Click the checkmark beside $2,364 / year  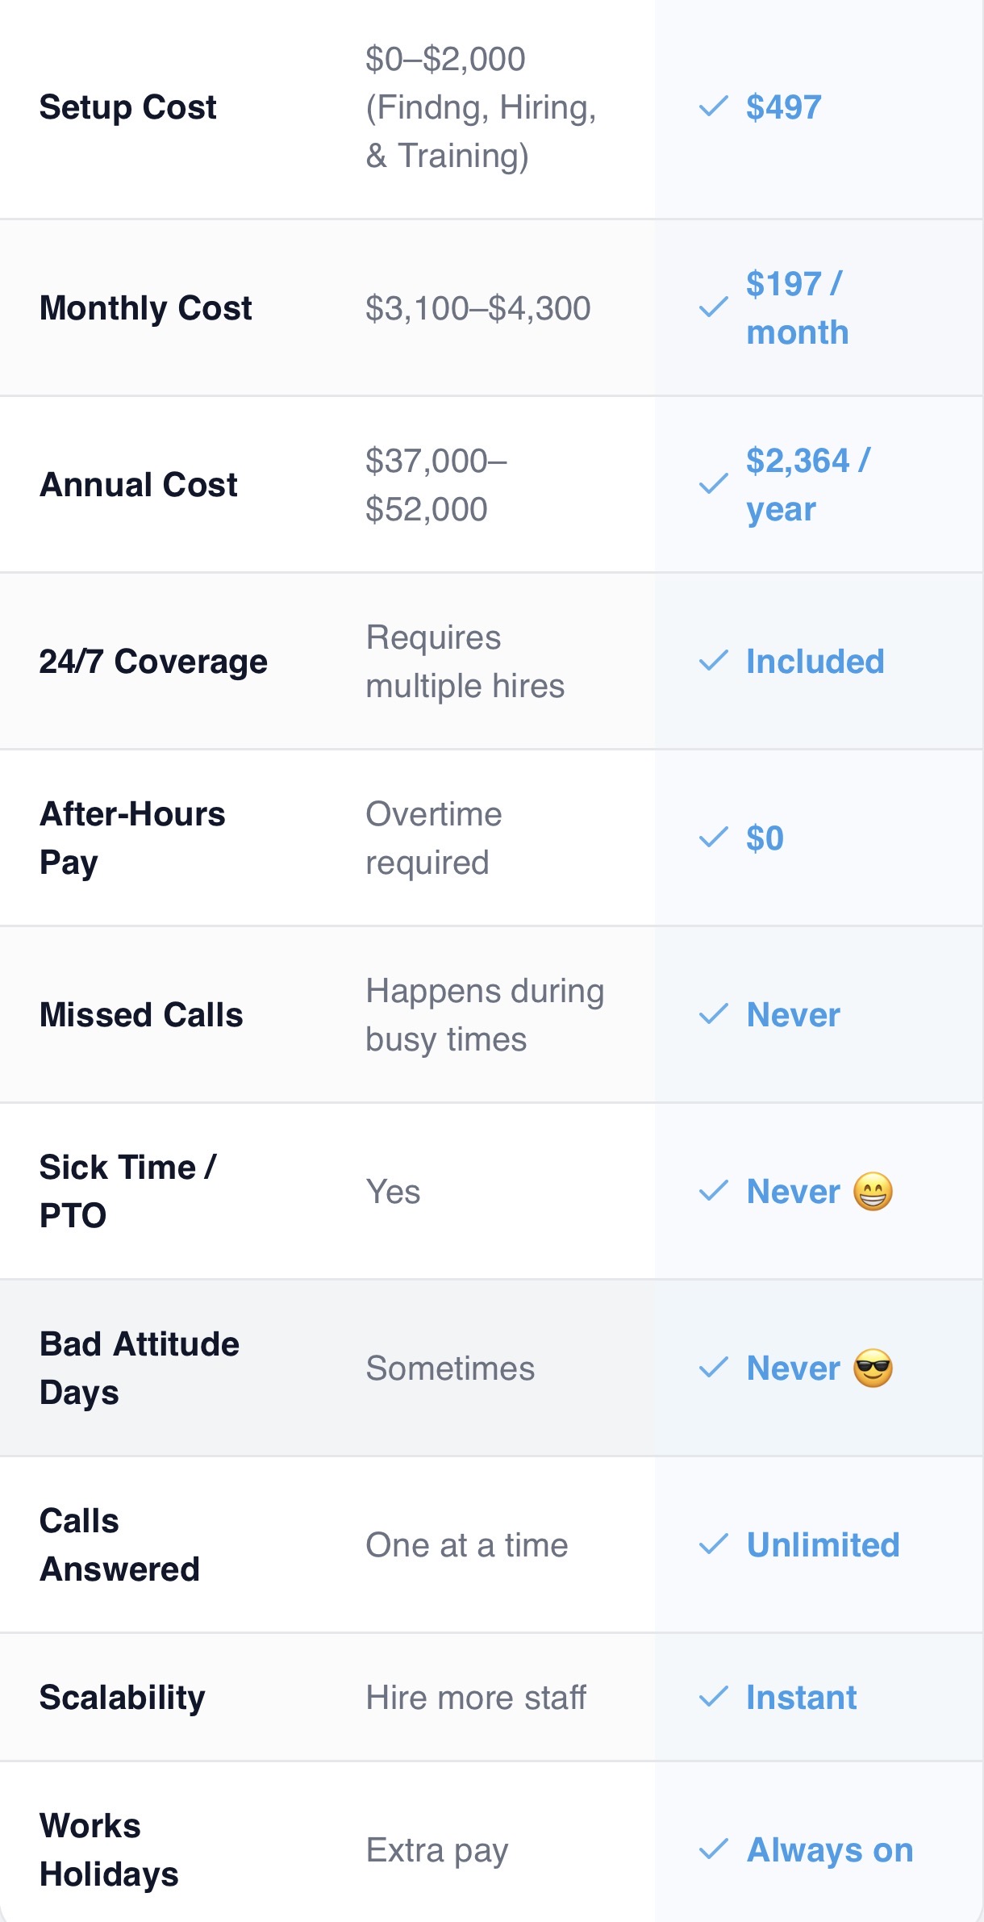coord(713,484)
